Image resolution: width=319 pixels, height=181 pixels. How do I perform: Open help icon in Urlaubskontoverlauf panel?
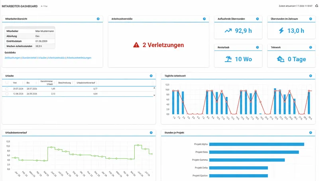click(x=151, y=132)
